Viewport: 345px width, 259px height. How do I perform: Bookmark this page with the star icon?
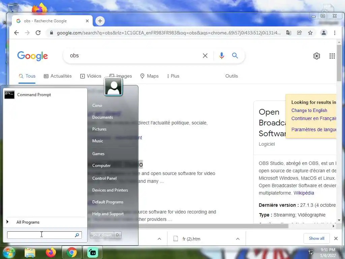[x=310, y=33]
